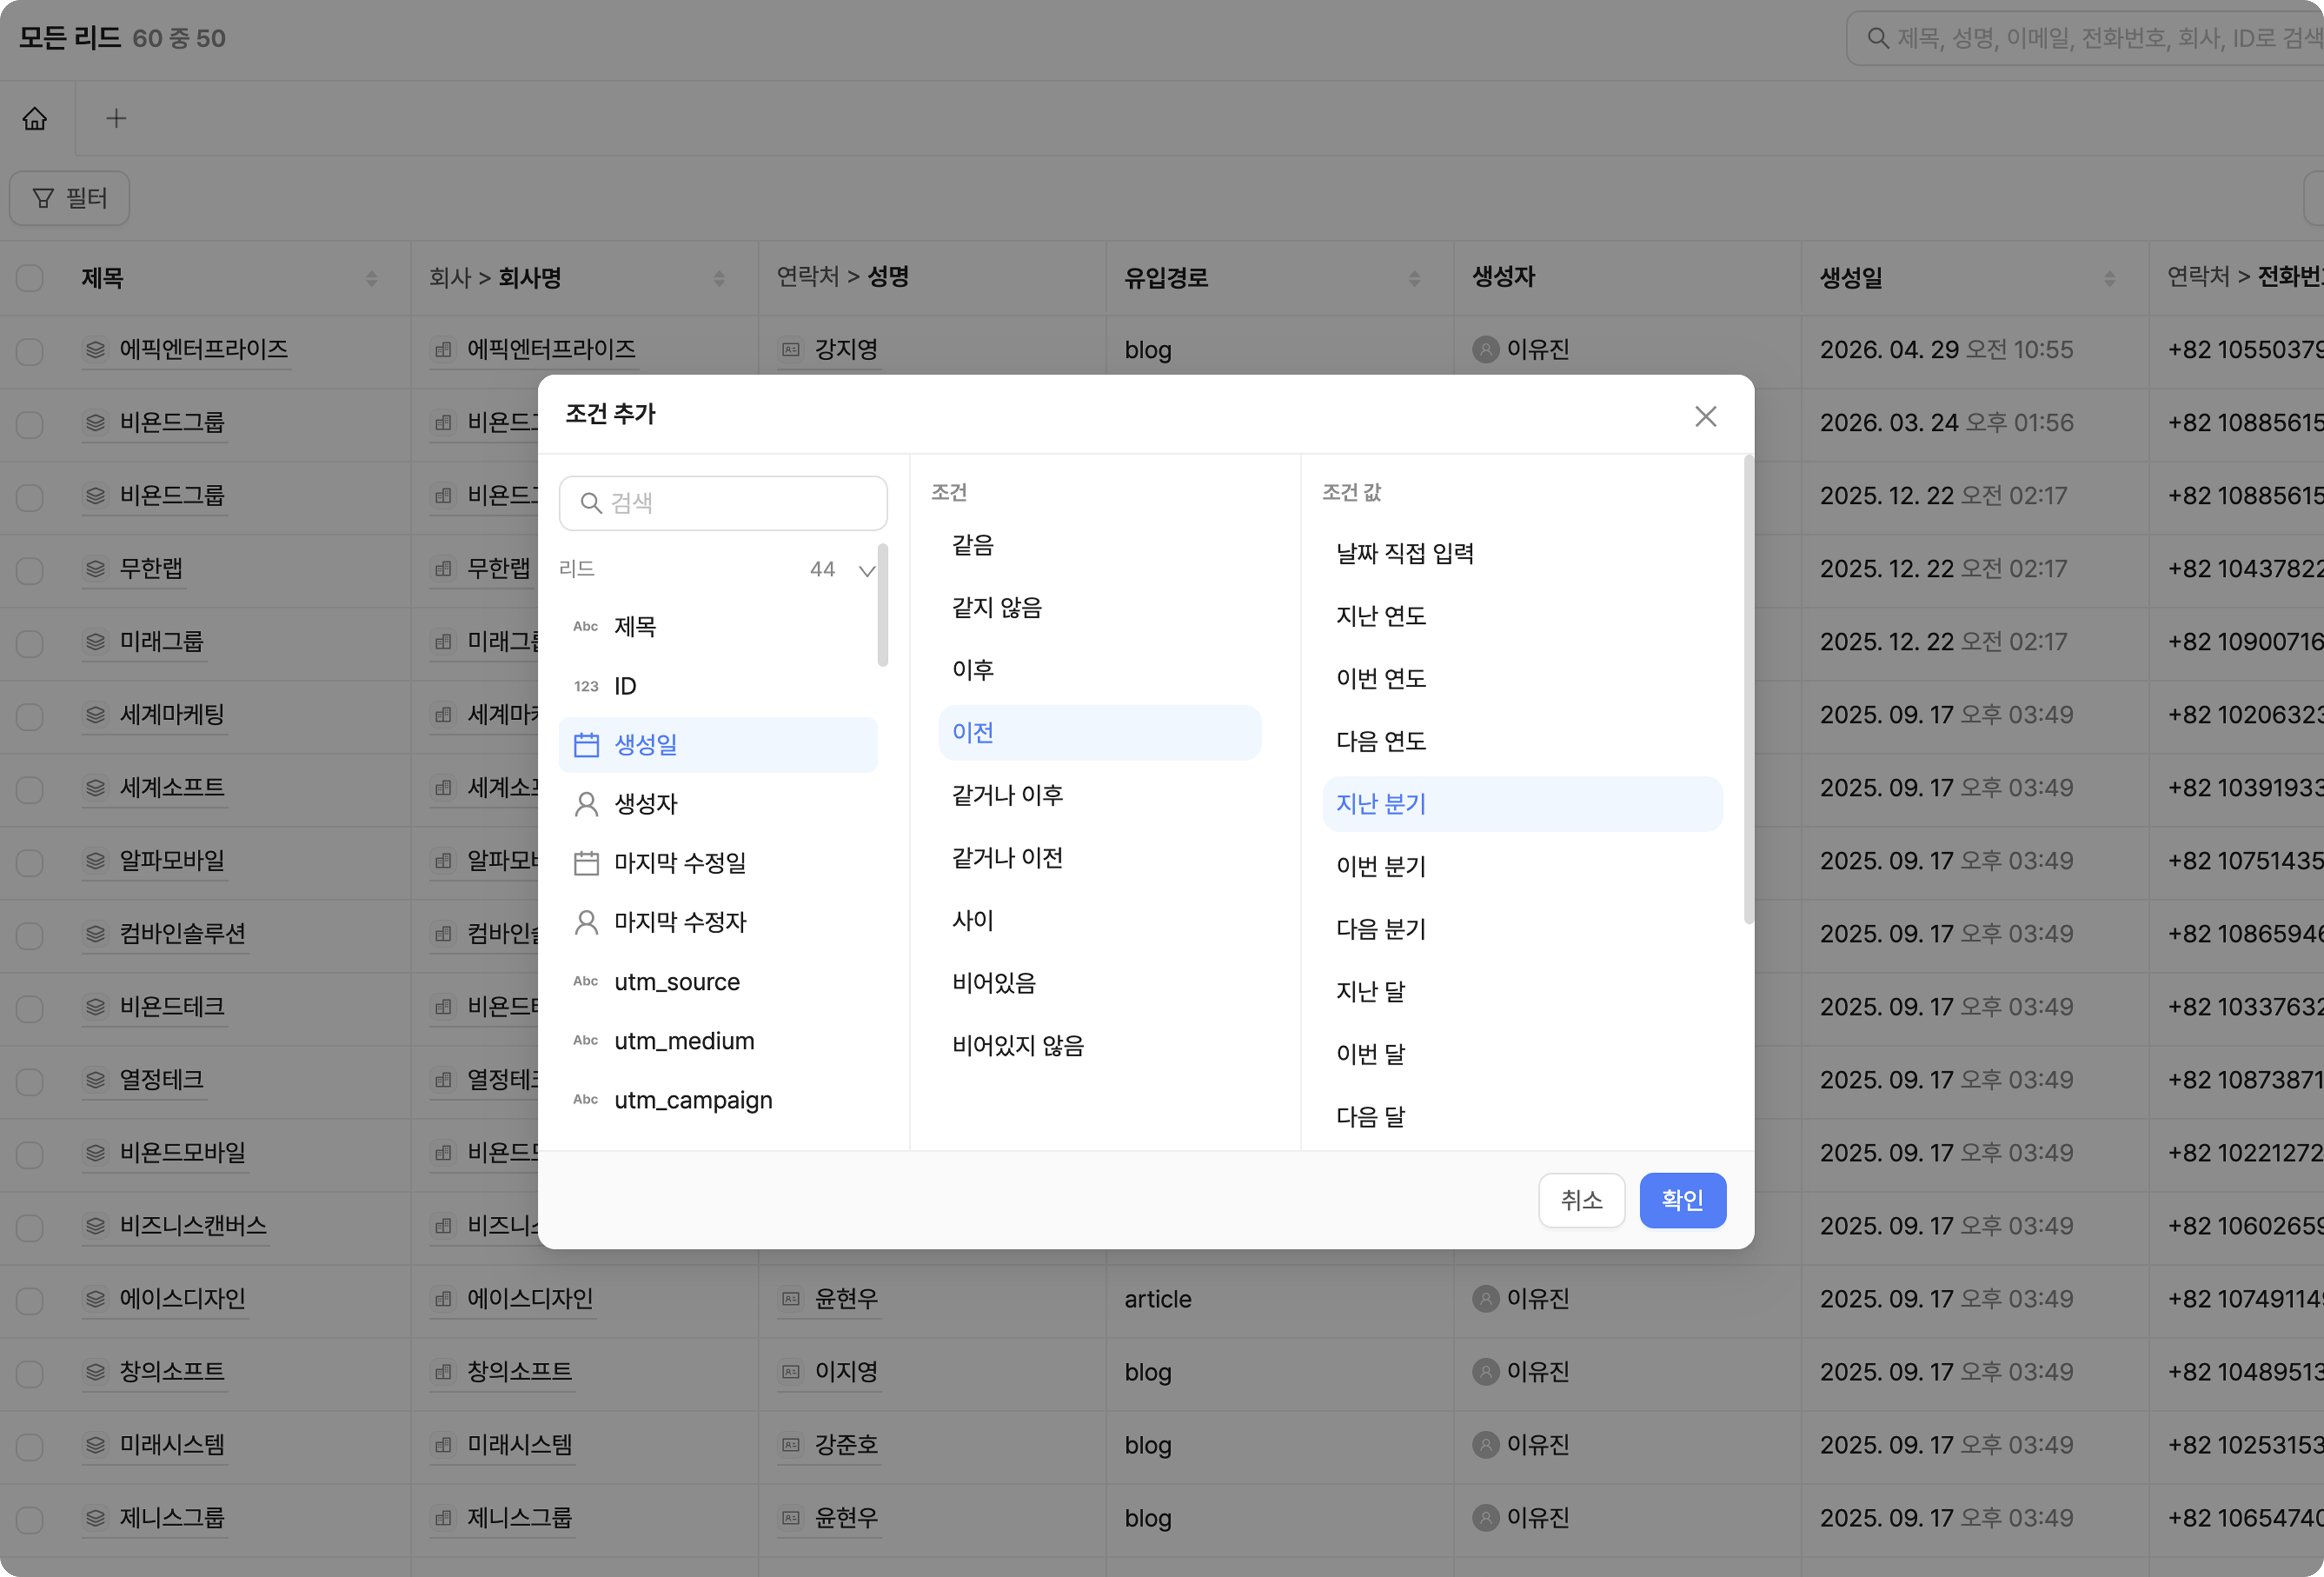
Task: Click calendar icon beside 마지막 수정일
Action: [x=586, y=863]
